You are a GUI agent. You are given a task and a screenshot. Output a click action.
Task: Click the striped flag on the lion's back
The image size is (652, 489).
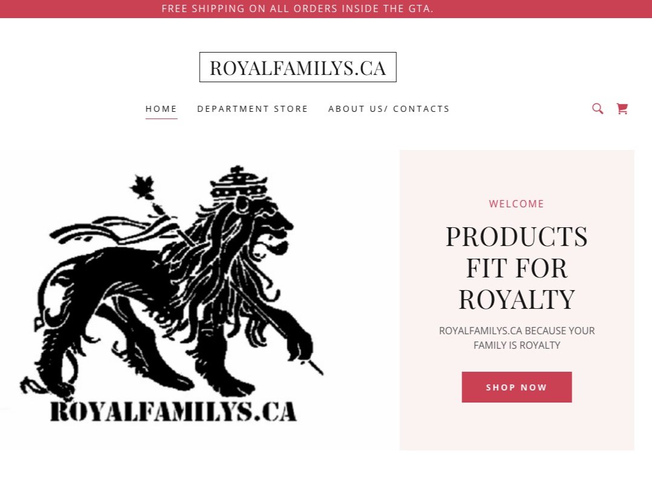(x=116, y=230)
